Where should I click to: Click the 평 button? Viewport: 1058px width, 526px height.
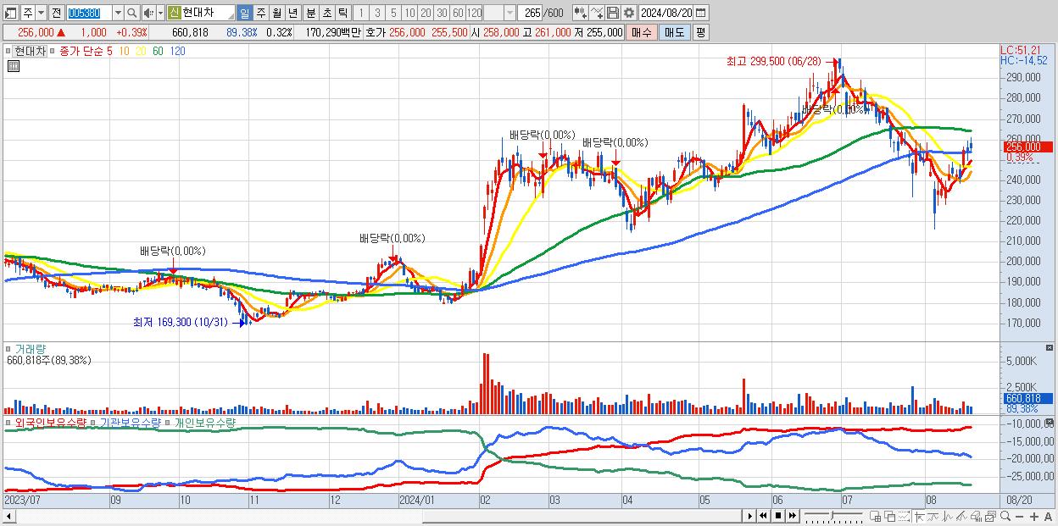click(700, 32)
